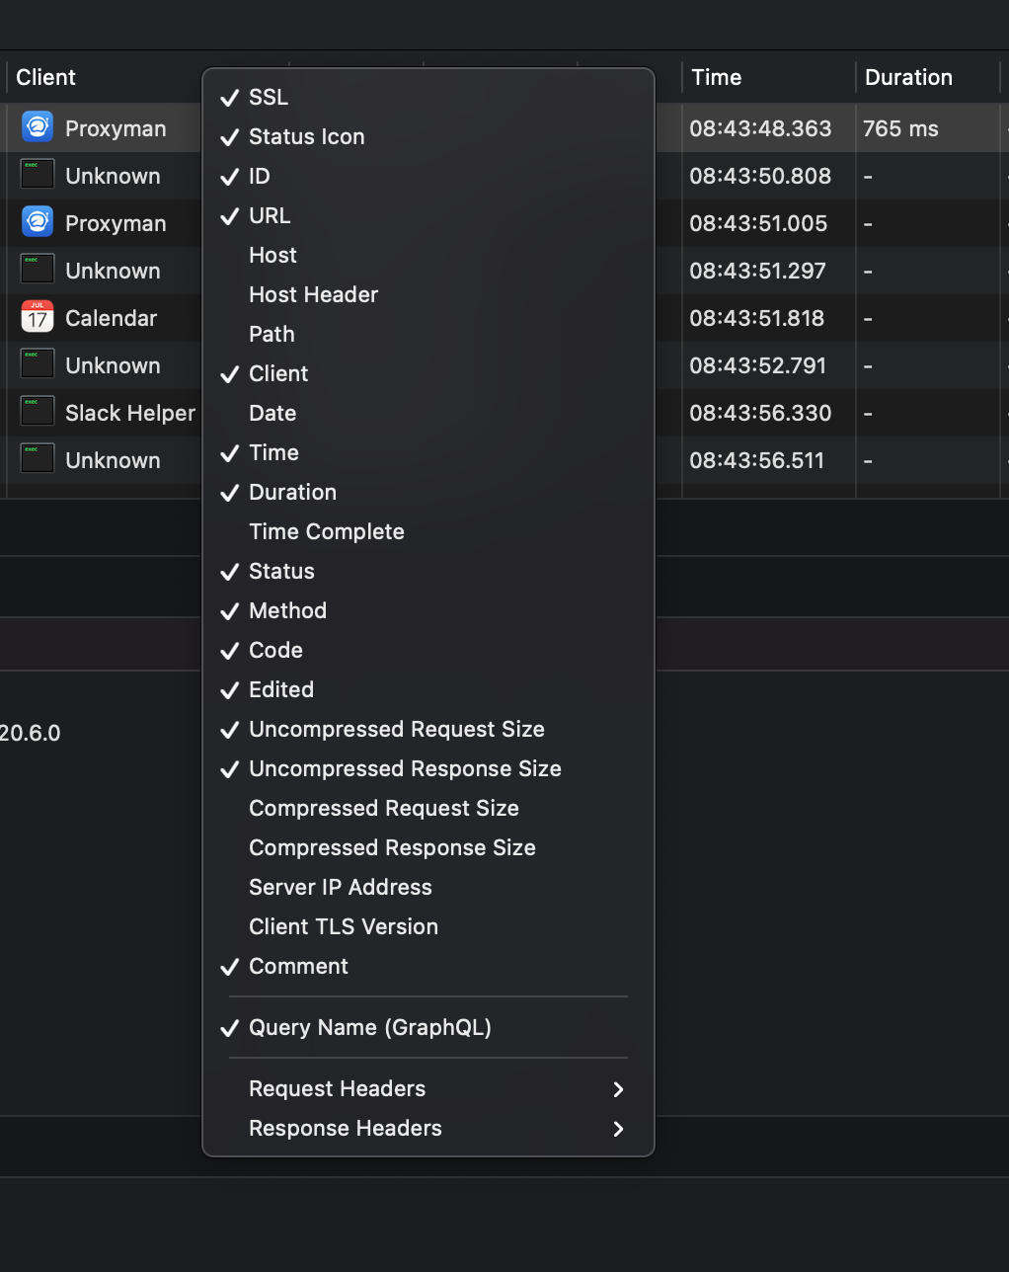Click the exec icon in row timestamped 08:43:52.791
The width and height of the screenshot is (1009, 1272).
pos(37,363)
